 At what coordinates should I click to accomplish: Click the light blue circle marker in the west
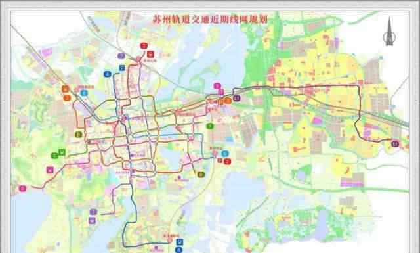[x=84, y=93]
